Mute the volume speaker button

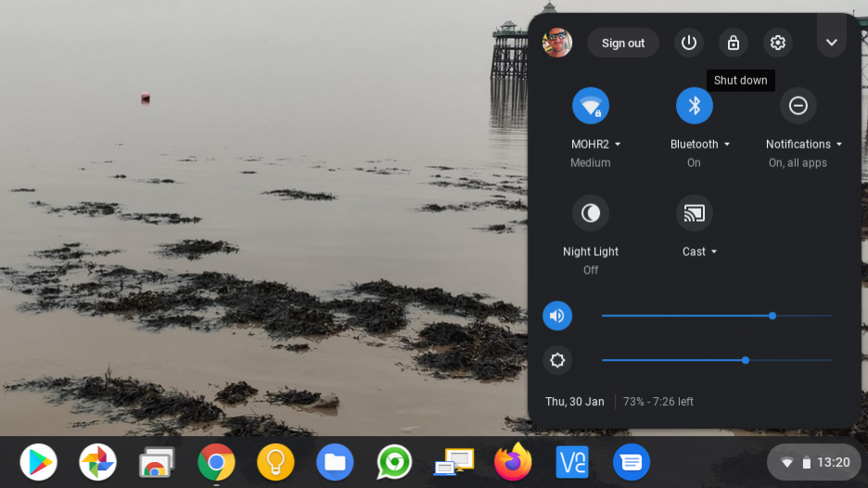(557, 315)
